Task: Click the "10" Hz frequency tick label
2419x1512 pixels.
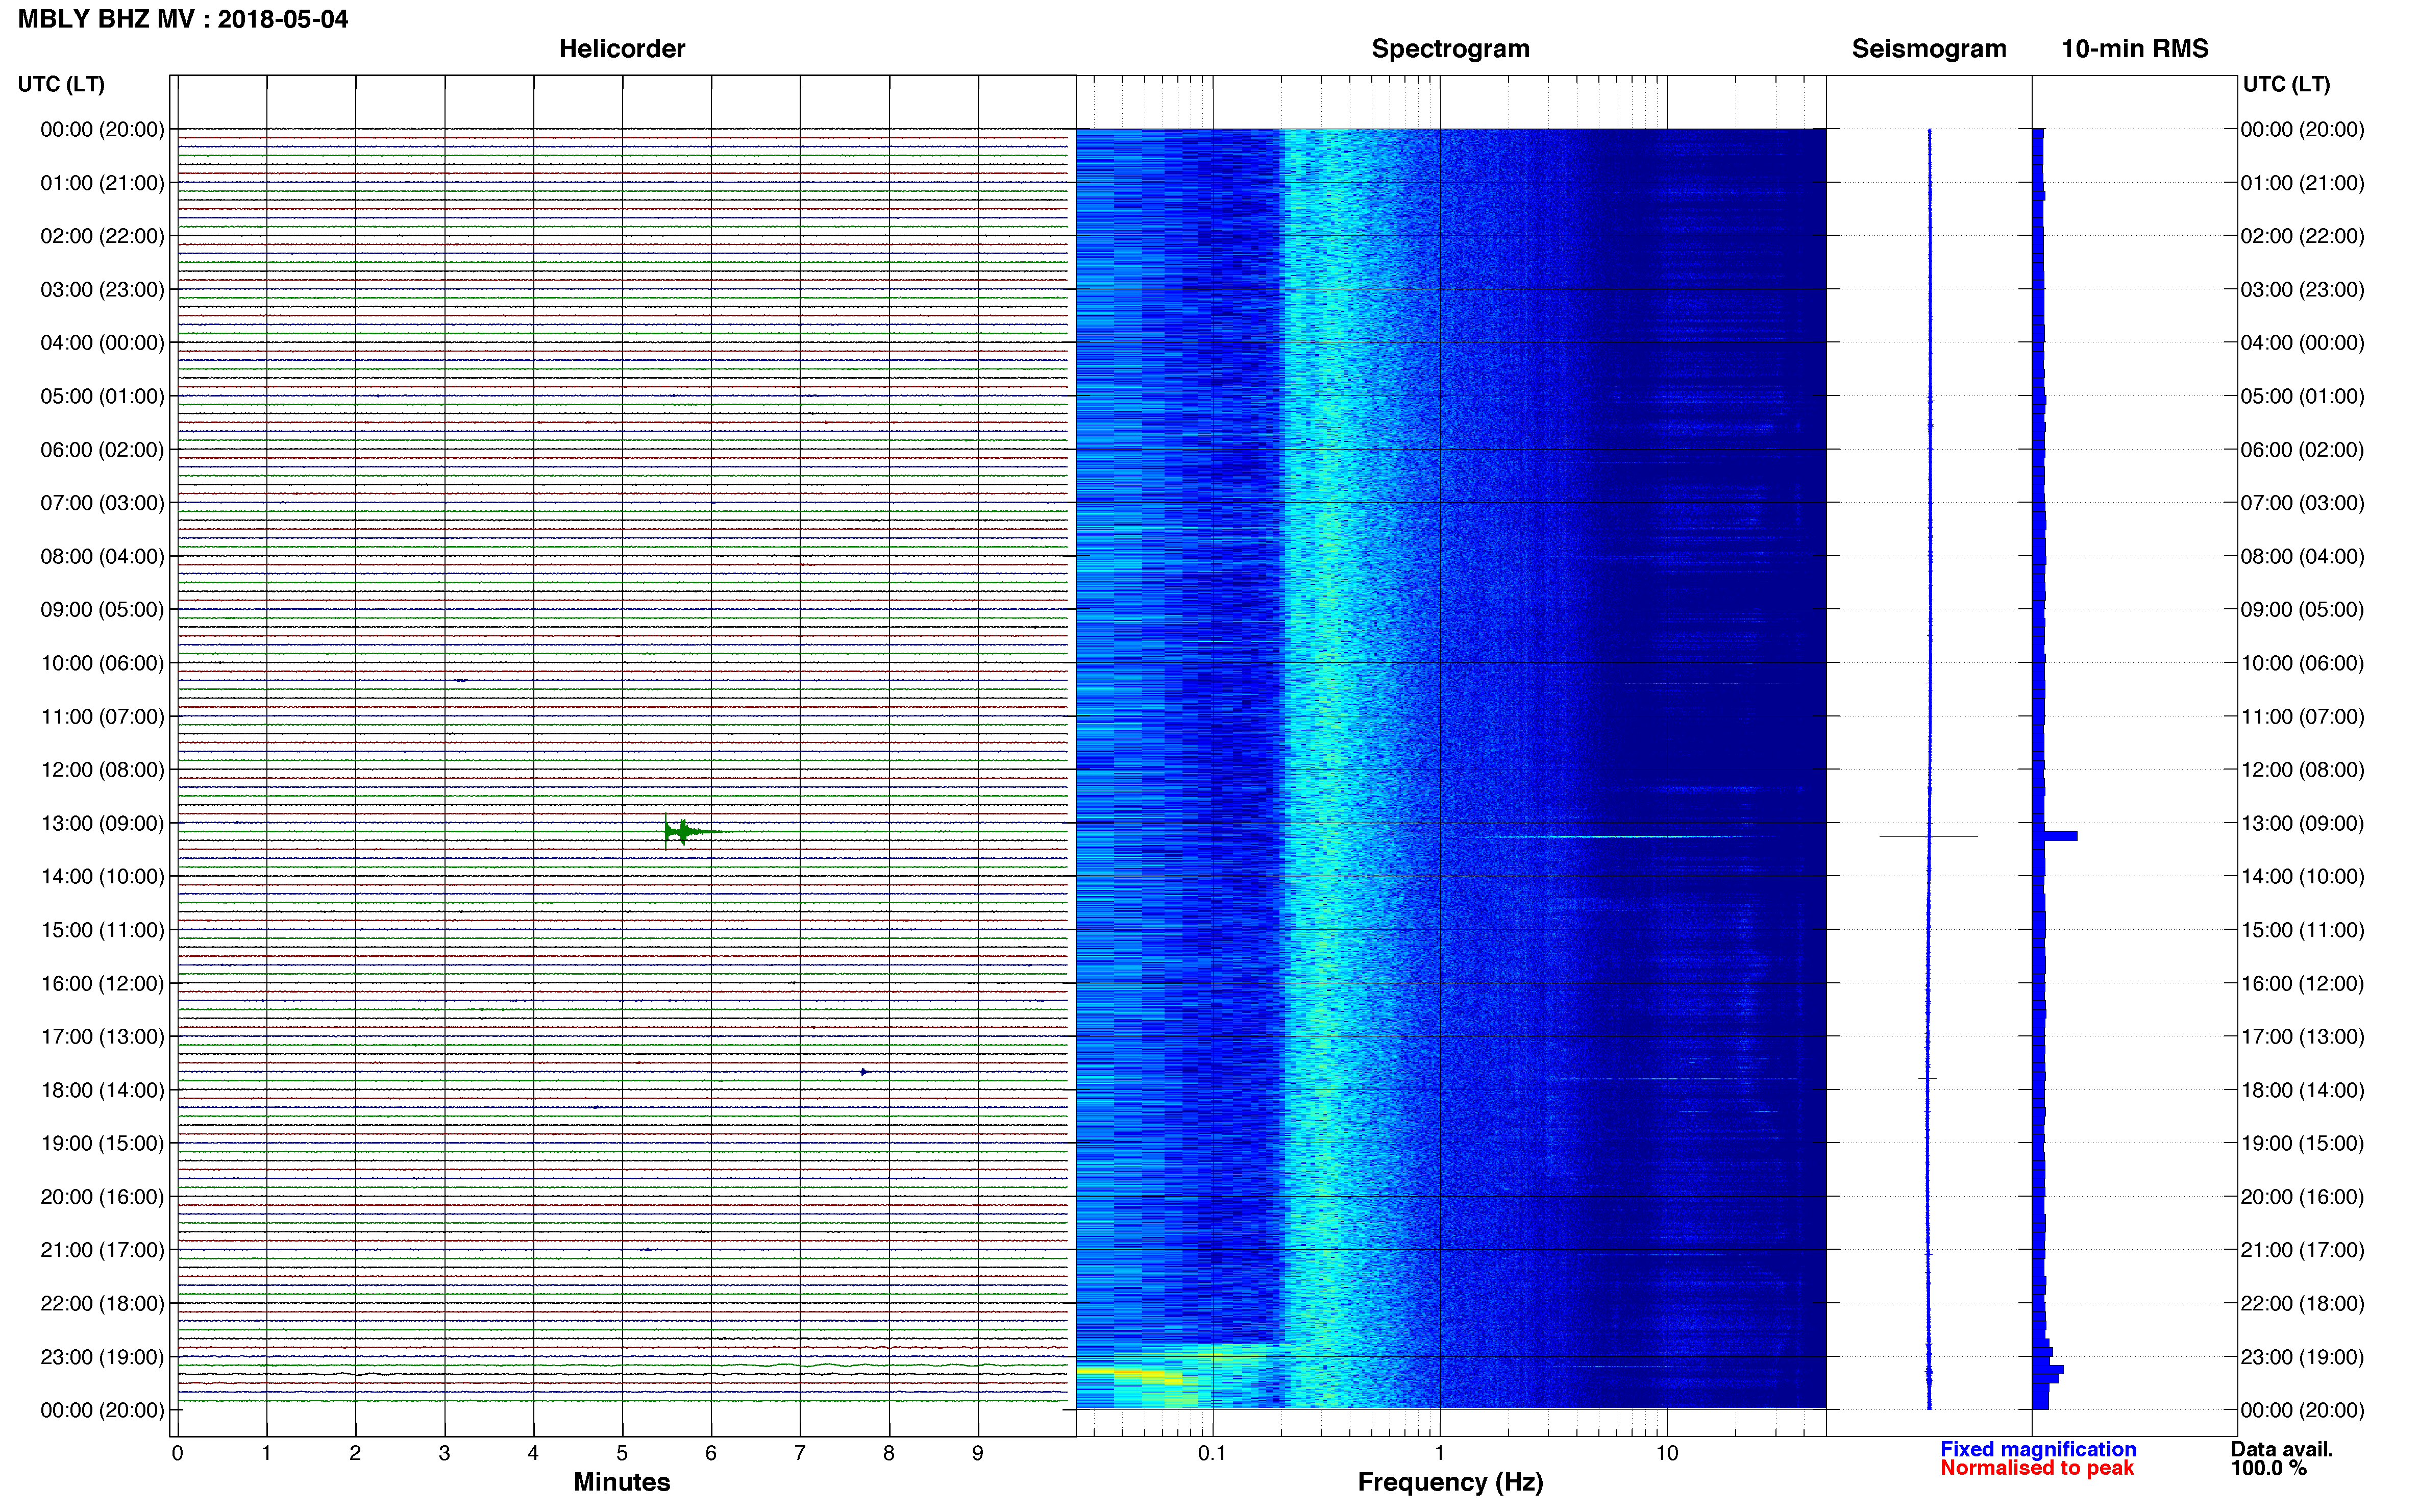Action: coord(1666,1453)
